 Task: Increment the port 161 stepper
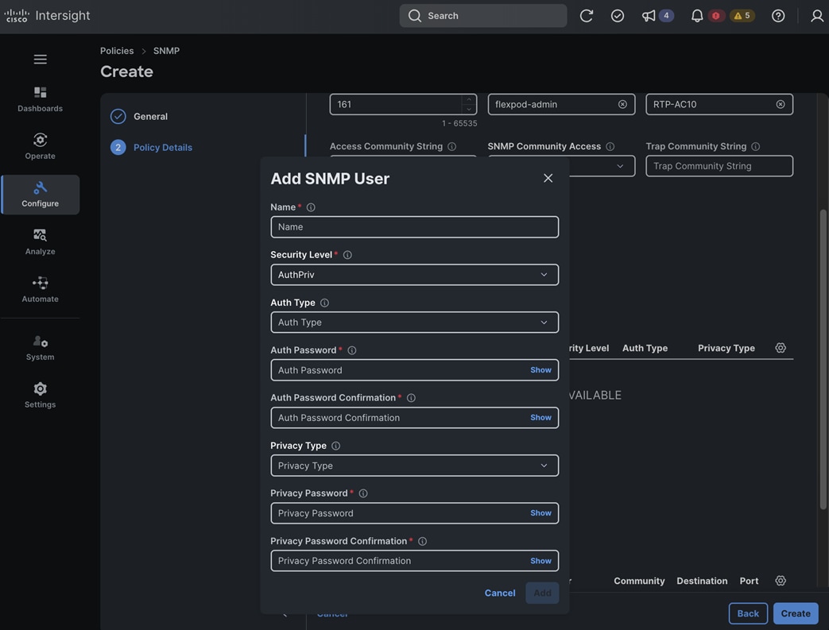point(468,99)
